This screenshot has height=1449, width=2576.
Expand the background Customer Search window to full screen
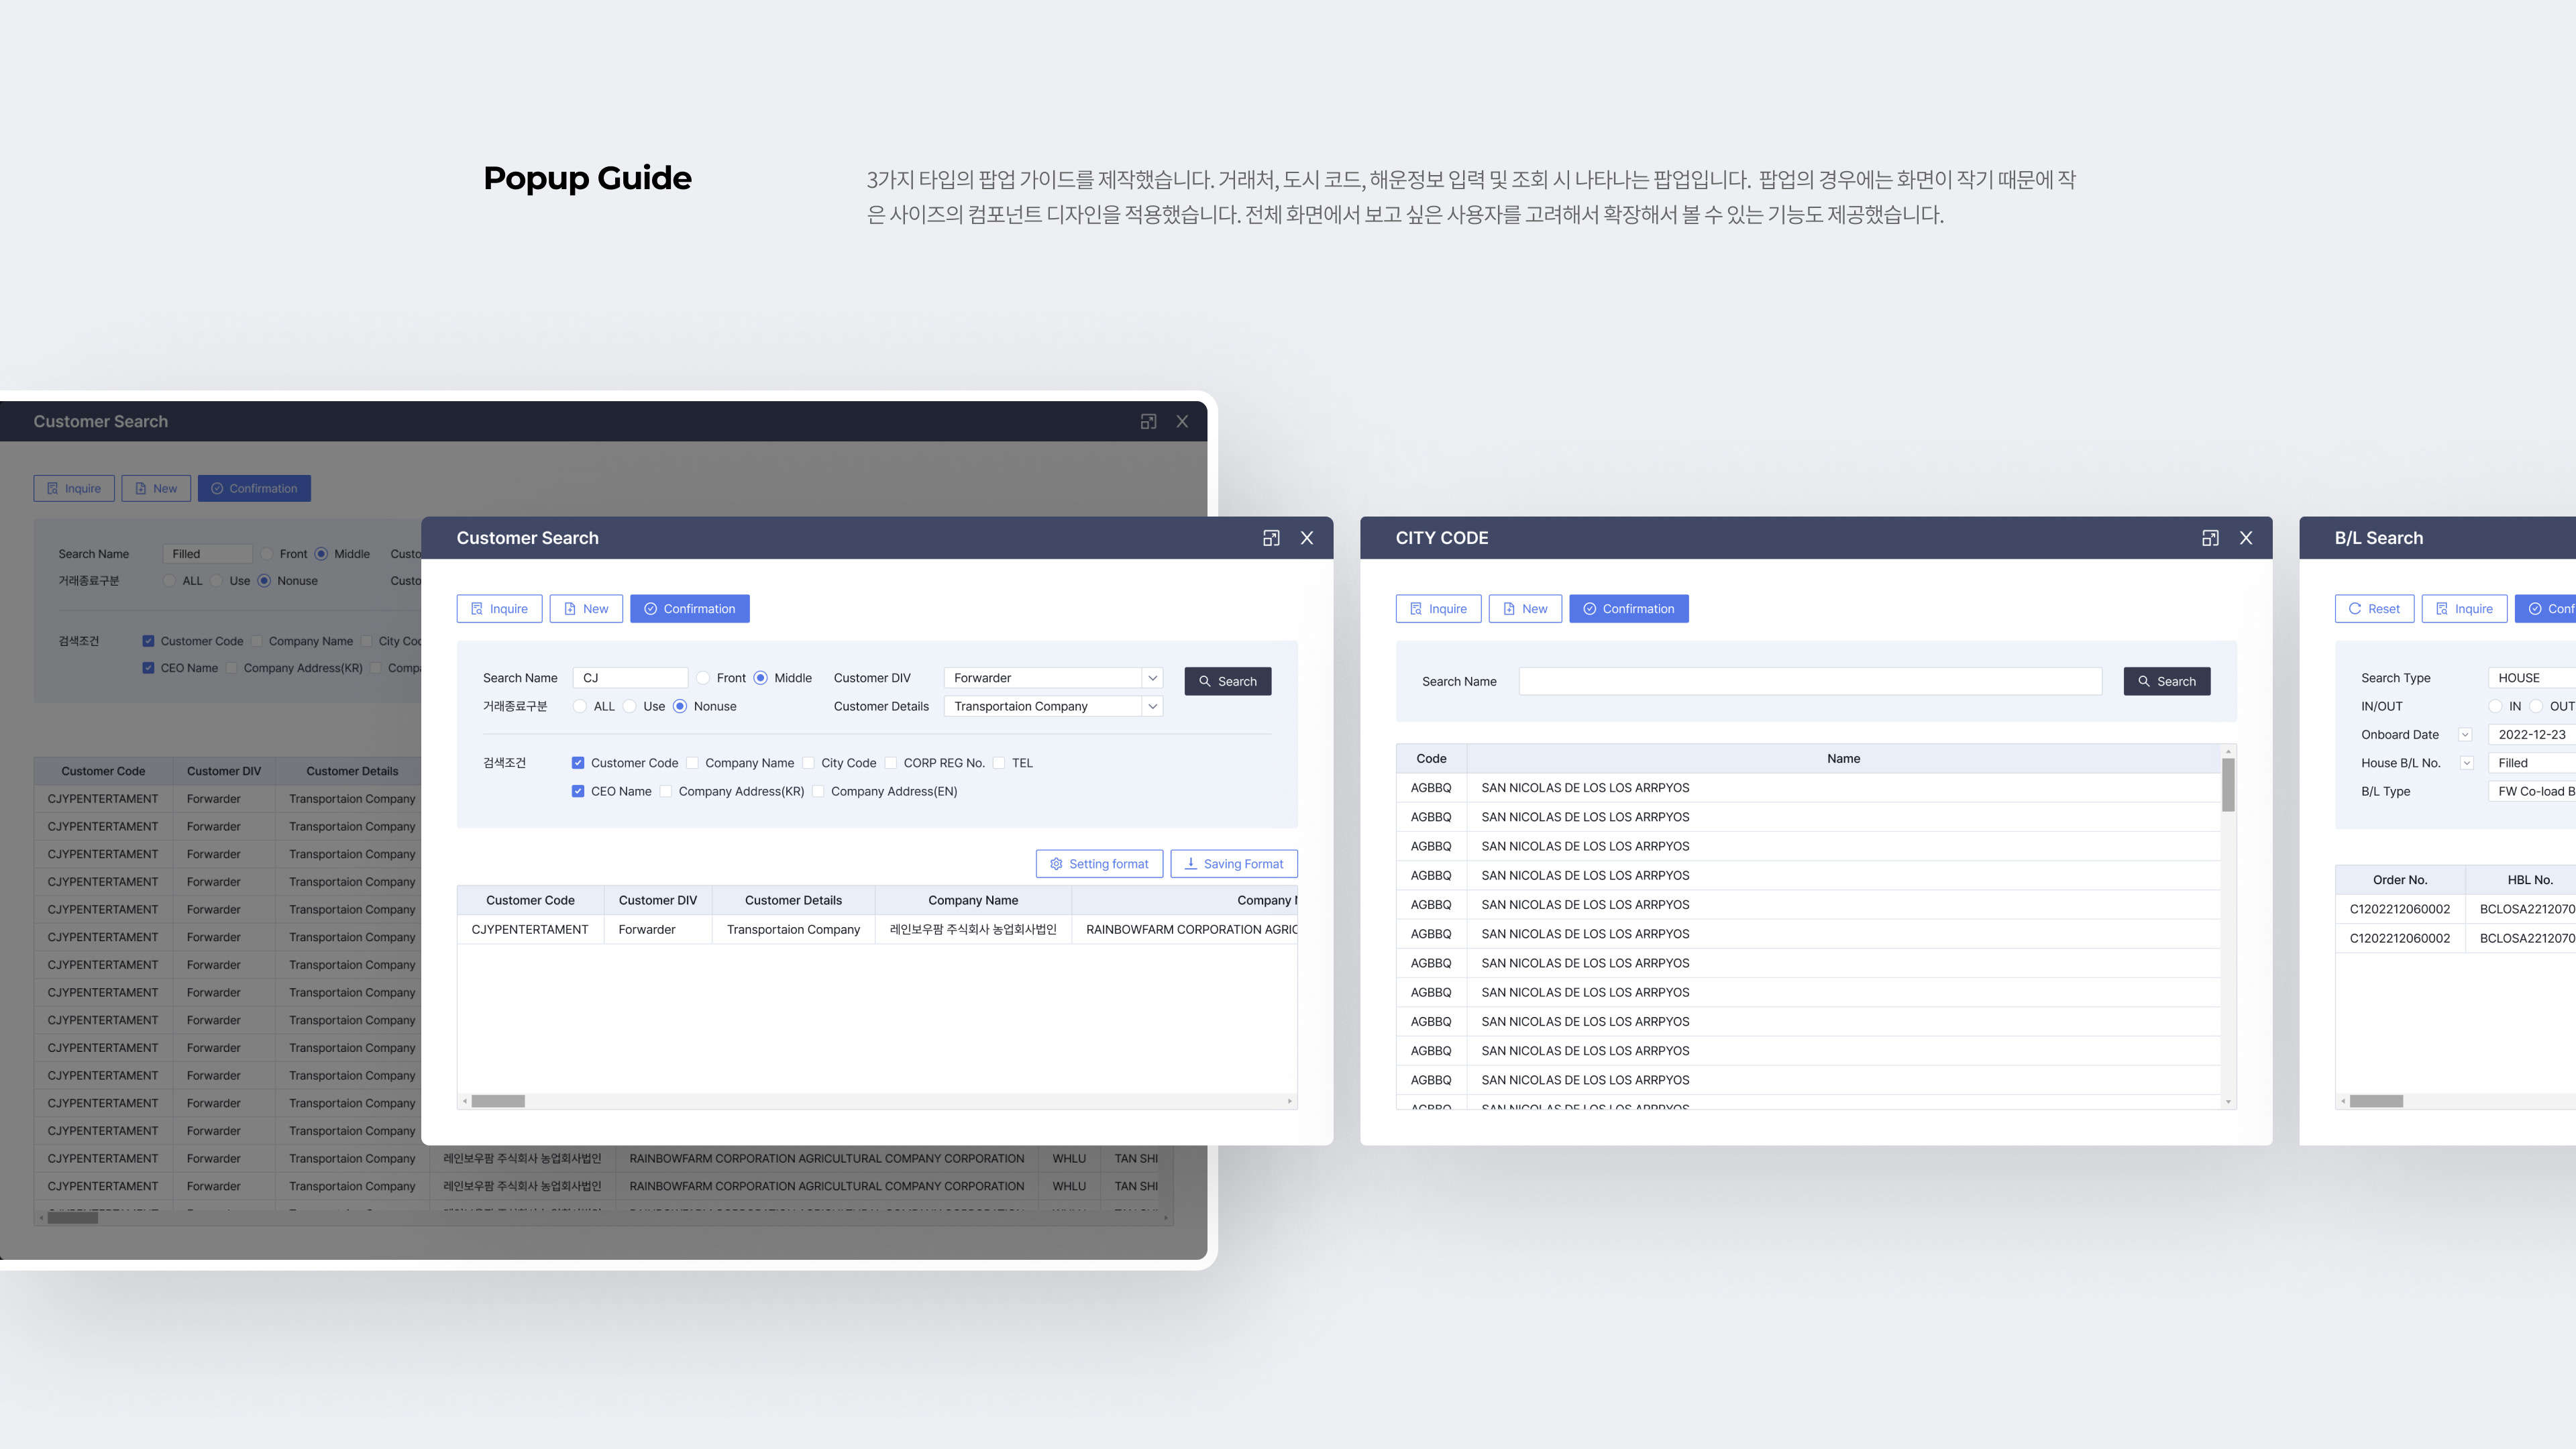pos(1148,421)
